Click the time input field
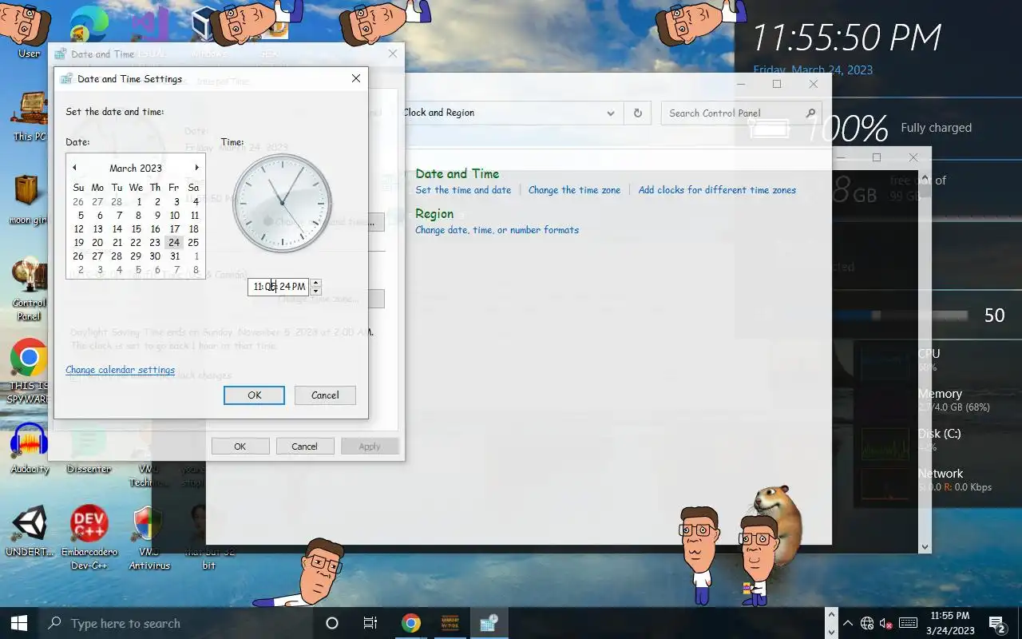Viewport: 1022px width, 639px height. [x=278, y=286]
